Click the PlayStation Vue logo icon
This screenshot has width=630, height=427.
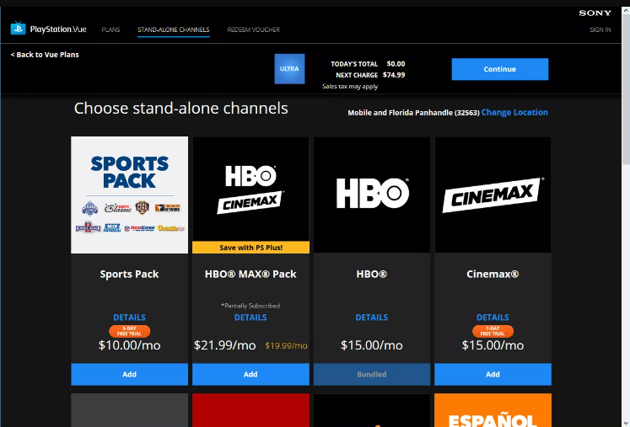[18, 29]
